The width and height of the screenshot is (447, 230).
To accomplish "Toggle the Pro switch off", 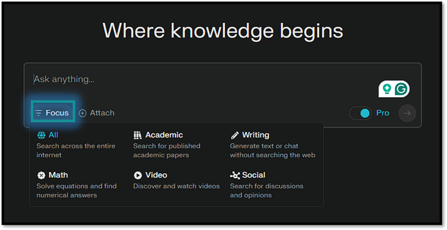I will [360, 113].
